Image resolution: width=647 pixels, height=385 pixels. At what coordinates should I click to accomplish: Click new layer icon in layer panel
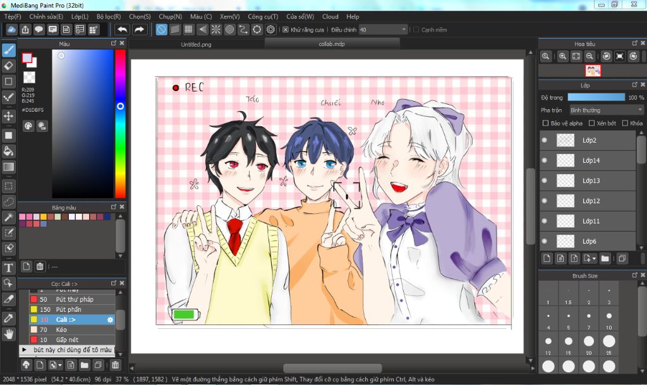click(x=547, y=258)
